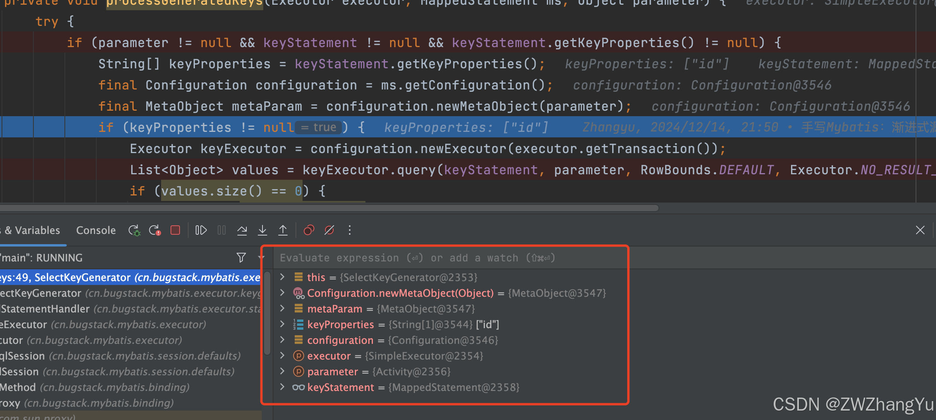Click the "main": RUNNING thread selector

click(41, 258)
